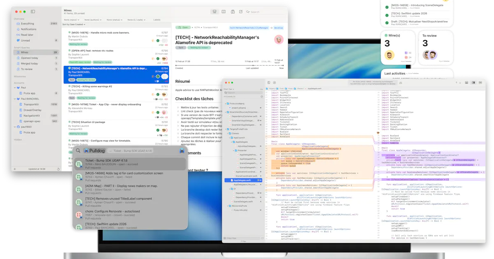Image resolution: width=494 pixels, height=259 pixels.
Task: Select 'Ticket - Bump SDK UGAP 4.1.6' result
Action: (130, 164)
